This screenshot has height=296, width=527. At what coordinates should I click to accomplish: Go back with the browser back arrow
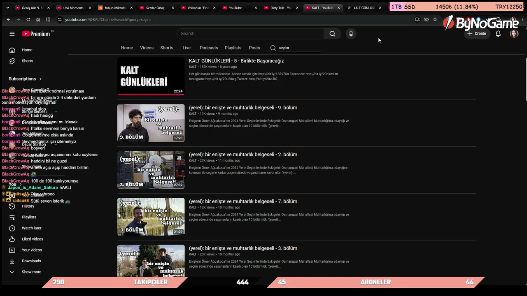[8, 19]
